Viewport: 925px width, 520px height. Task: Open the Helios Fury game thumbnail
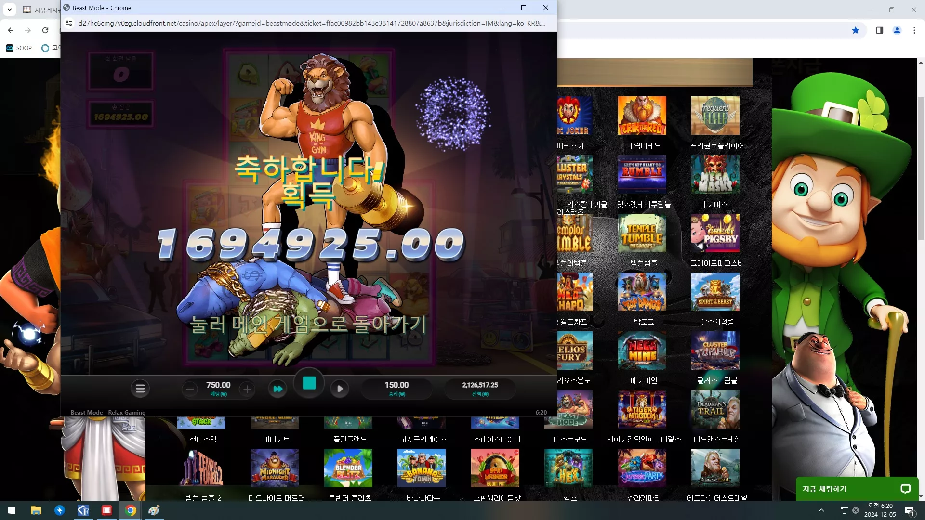(x=575, y=351)
